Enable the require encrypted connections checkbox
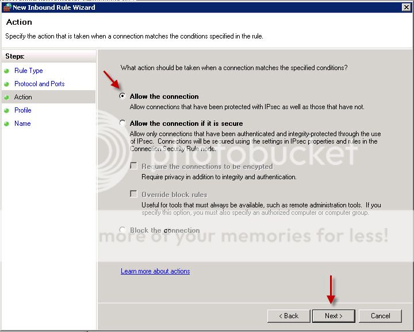 click(x=134, y=166)
